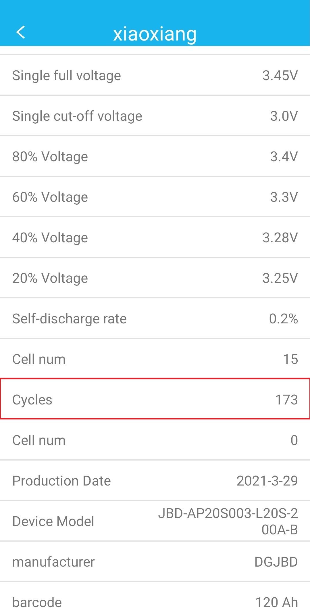Viewport: 310px width, 612px height.
Task: Tap the xiaoxiang header title
Action: click(x=155, y=34)
